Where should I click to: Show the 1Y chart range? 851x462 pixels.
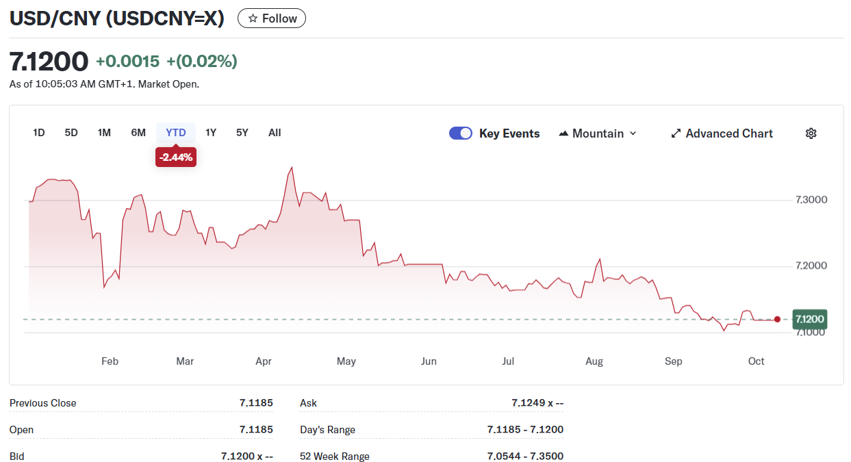[x=211, y=133]
